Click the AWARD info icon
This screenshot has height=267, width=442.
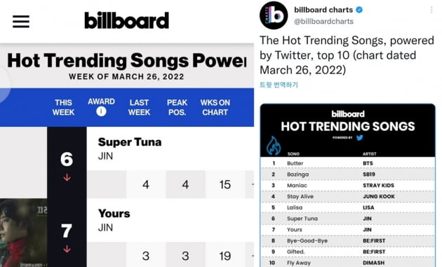point(101,111)
